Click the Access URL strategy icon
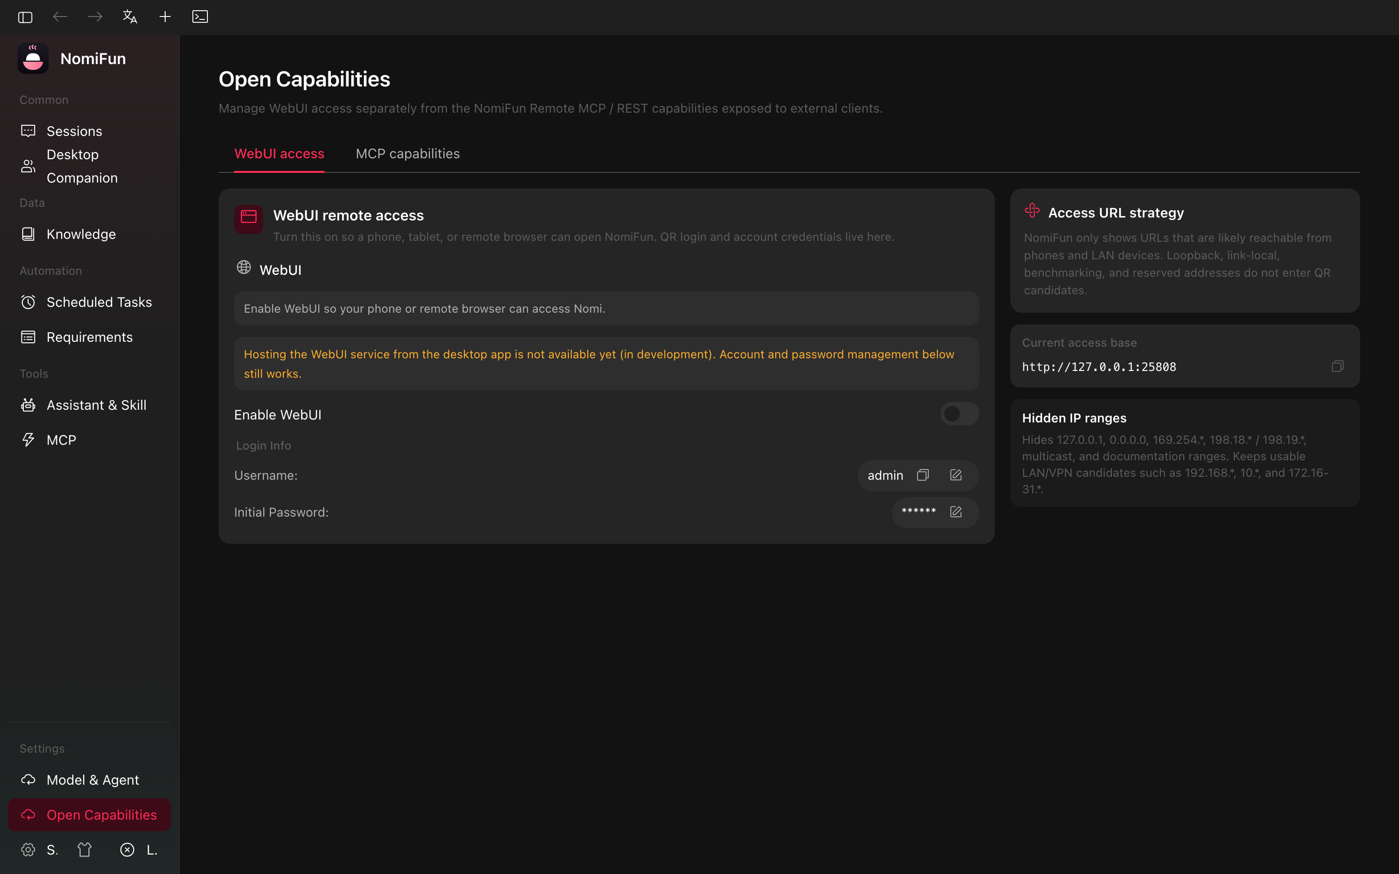This screenshot has width=1399, height=874. (1032, 210)
